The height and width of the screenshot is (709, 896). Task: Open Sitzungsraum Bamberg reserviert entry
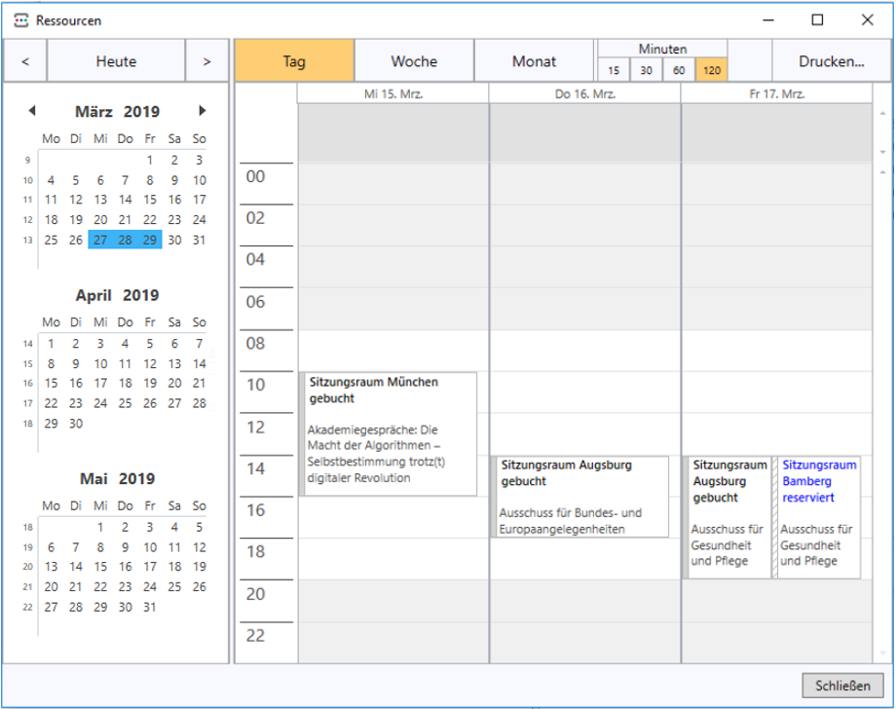(817, 517)
